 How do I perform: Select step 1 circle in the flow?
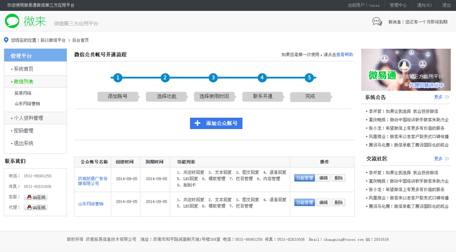[118, 78]
